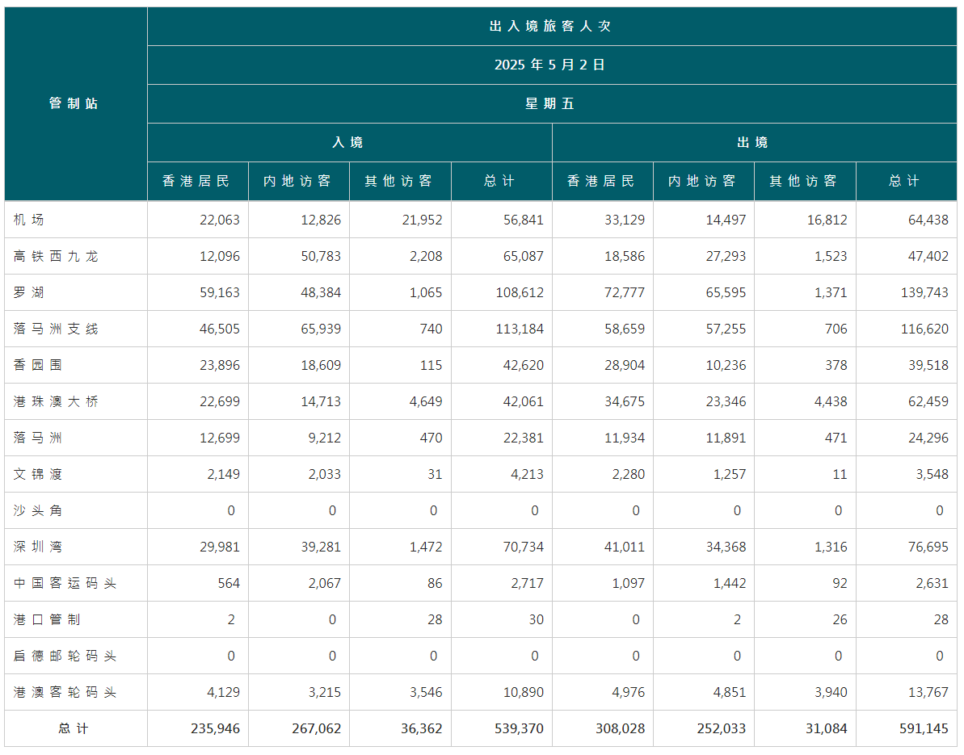
Task: Open the 香园围 control point link
Action: 38,365
